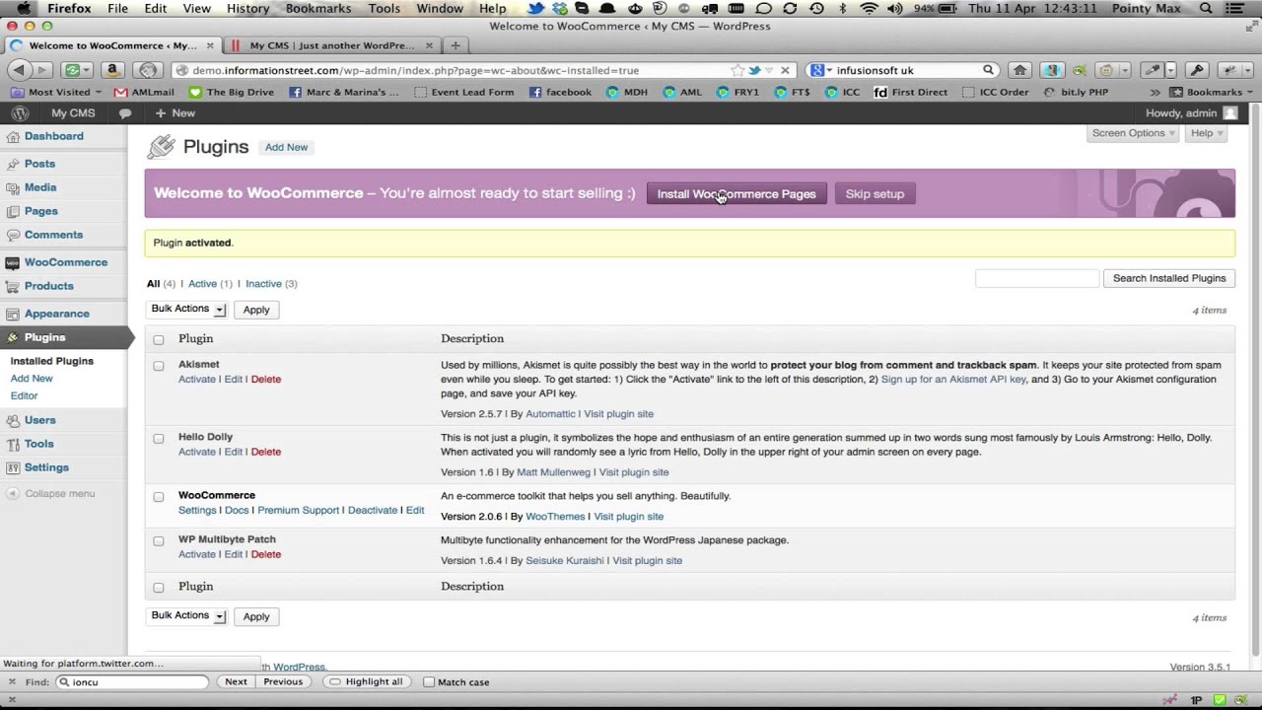The width and height of the screenshot is (1262, 710).
Task: Open the comments bubble in admin bar
Action: [x=125, y=113]
